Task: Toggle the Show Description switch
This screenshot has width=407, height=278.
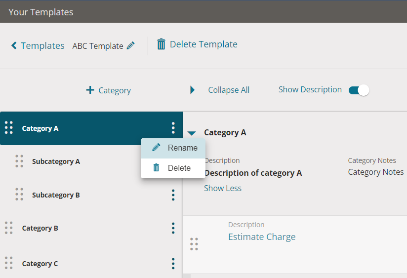Action: coord(359,90)
